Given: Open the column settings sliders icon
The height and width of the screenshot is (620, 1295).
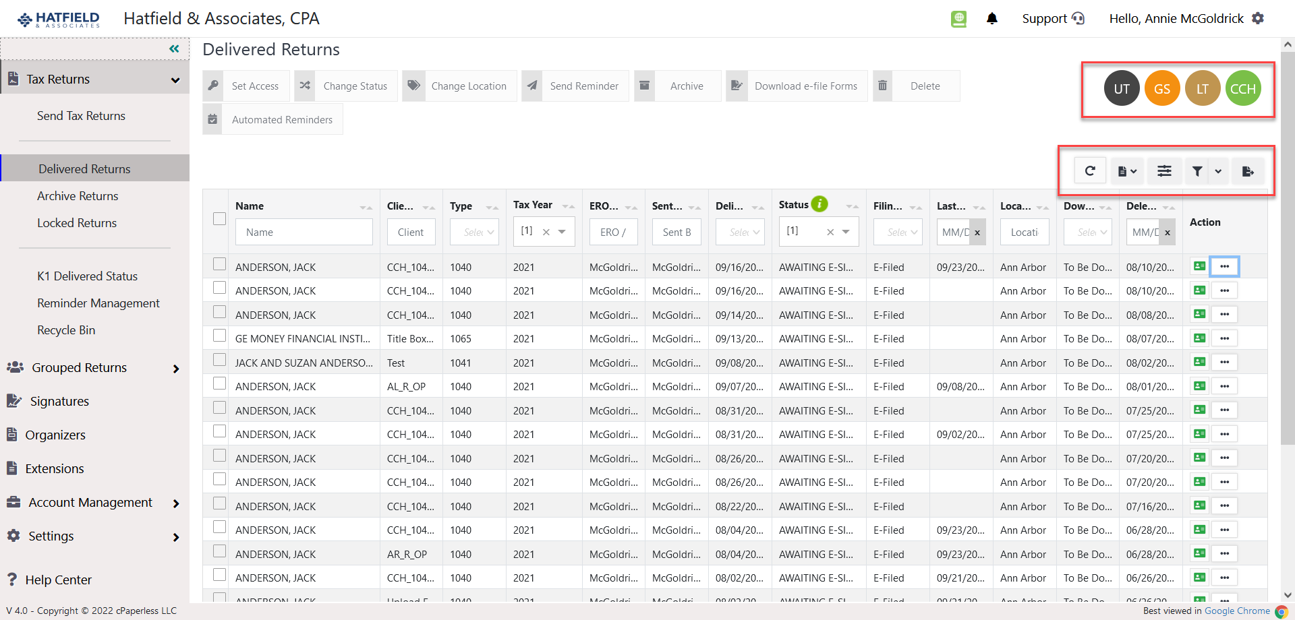Looking at the screenshot, I should (1164, 170).
